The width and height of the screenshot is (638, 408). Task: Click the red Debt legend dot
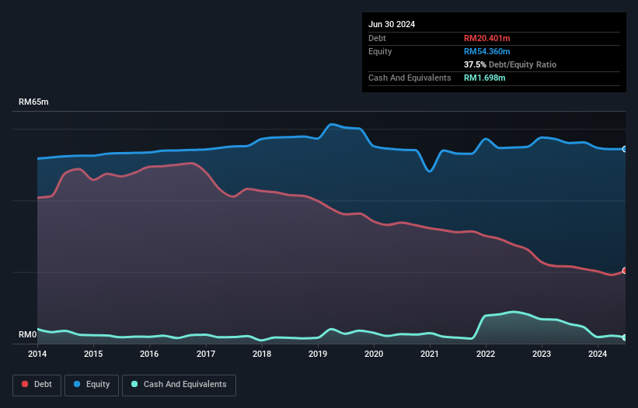tap(25, 384)
